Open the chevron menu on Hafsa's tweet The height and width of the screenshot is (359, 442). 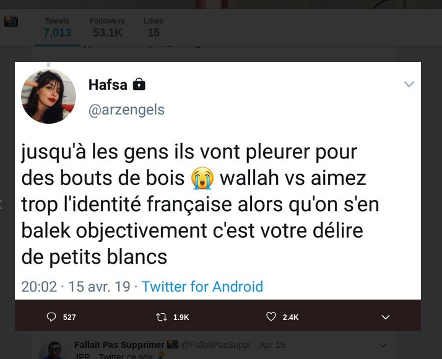409,84
